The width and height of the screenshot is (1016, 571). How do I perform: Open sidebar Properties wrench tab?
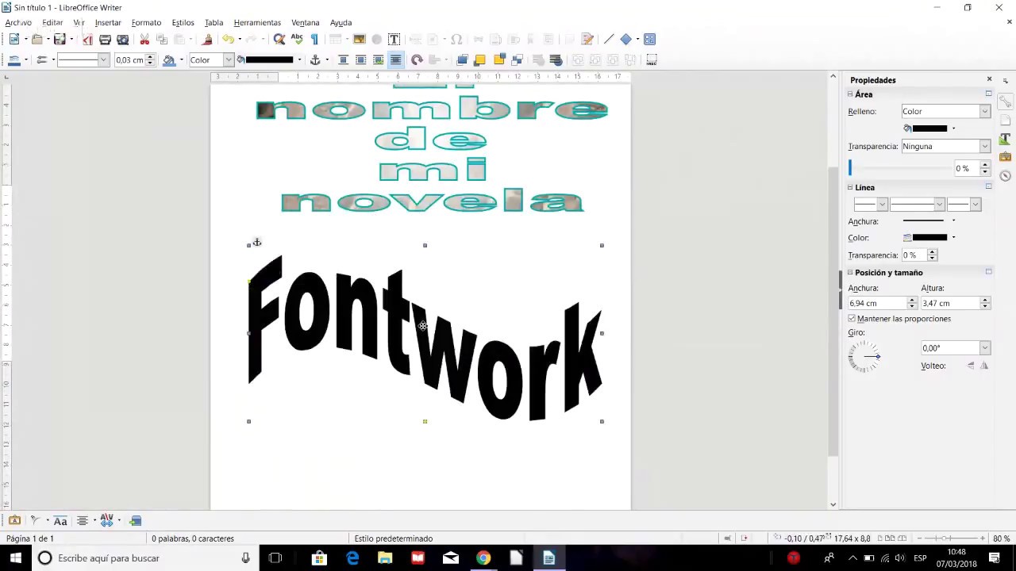coord(1006,102)
